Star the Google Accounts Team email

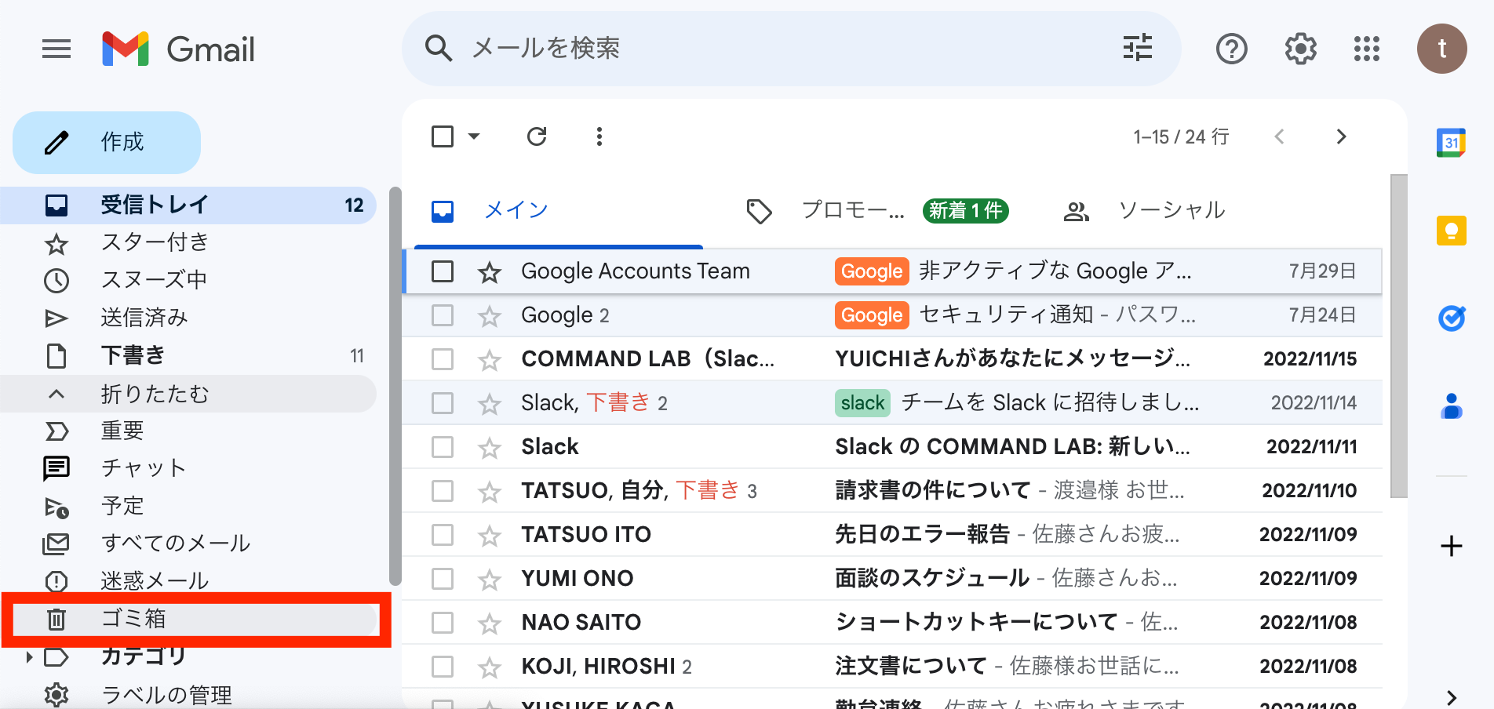click(x=490, y=272)
